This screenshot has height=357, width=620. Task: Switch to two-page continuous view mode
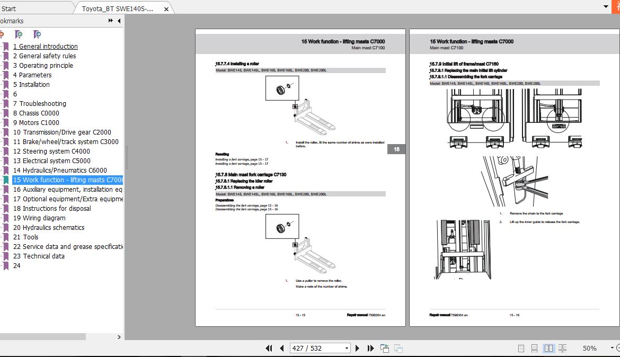(562, 348)
